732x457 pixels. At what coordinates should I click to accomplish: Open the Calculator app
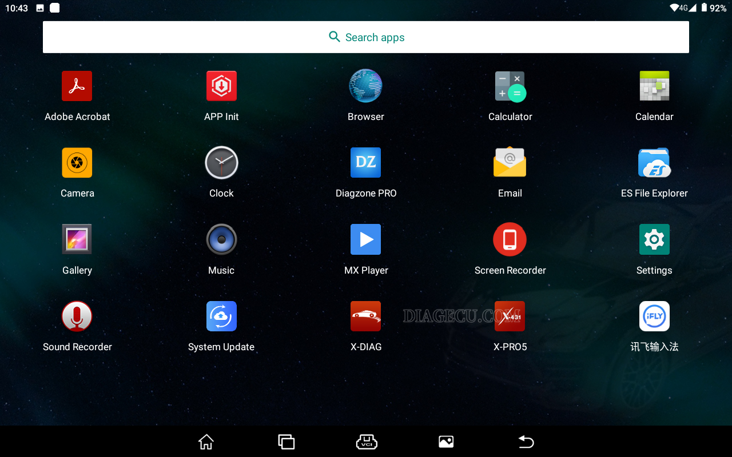coord(510,86)
